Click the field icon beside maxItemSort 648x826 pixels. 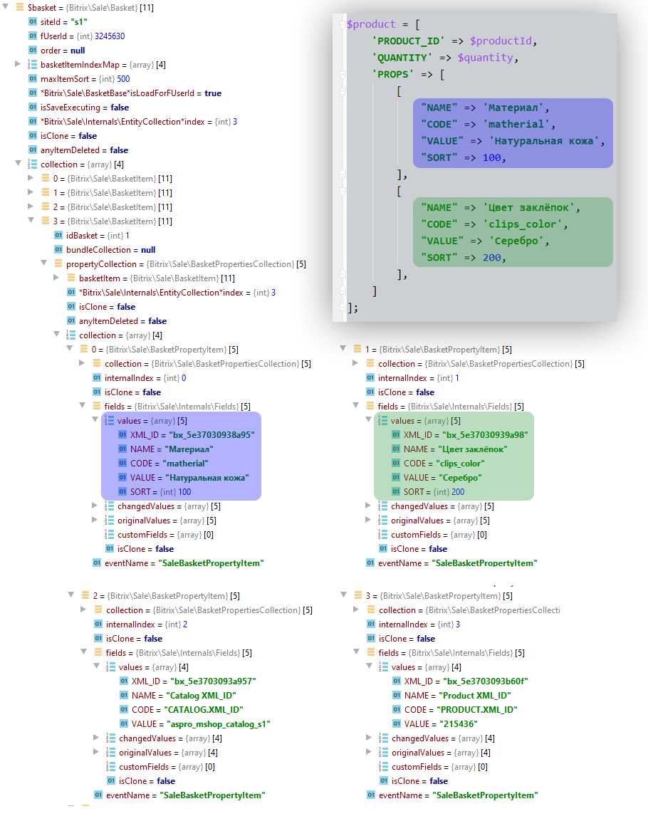[x=32, y=79]
